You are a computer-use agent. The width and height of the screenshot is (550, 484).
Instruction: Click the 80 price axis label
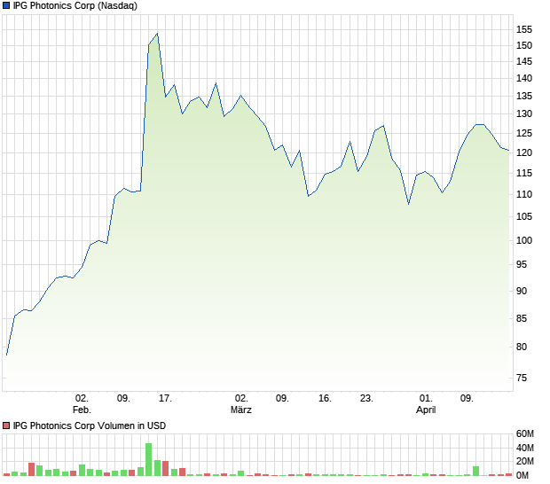522,347
